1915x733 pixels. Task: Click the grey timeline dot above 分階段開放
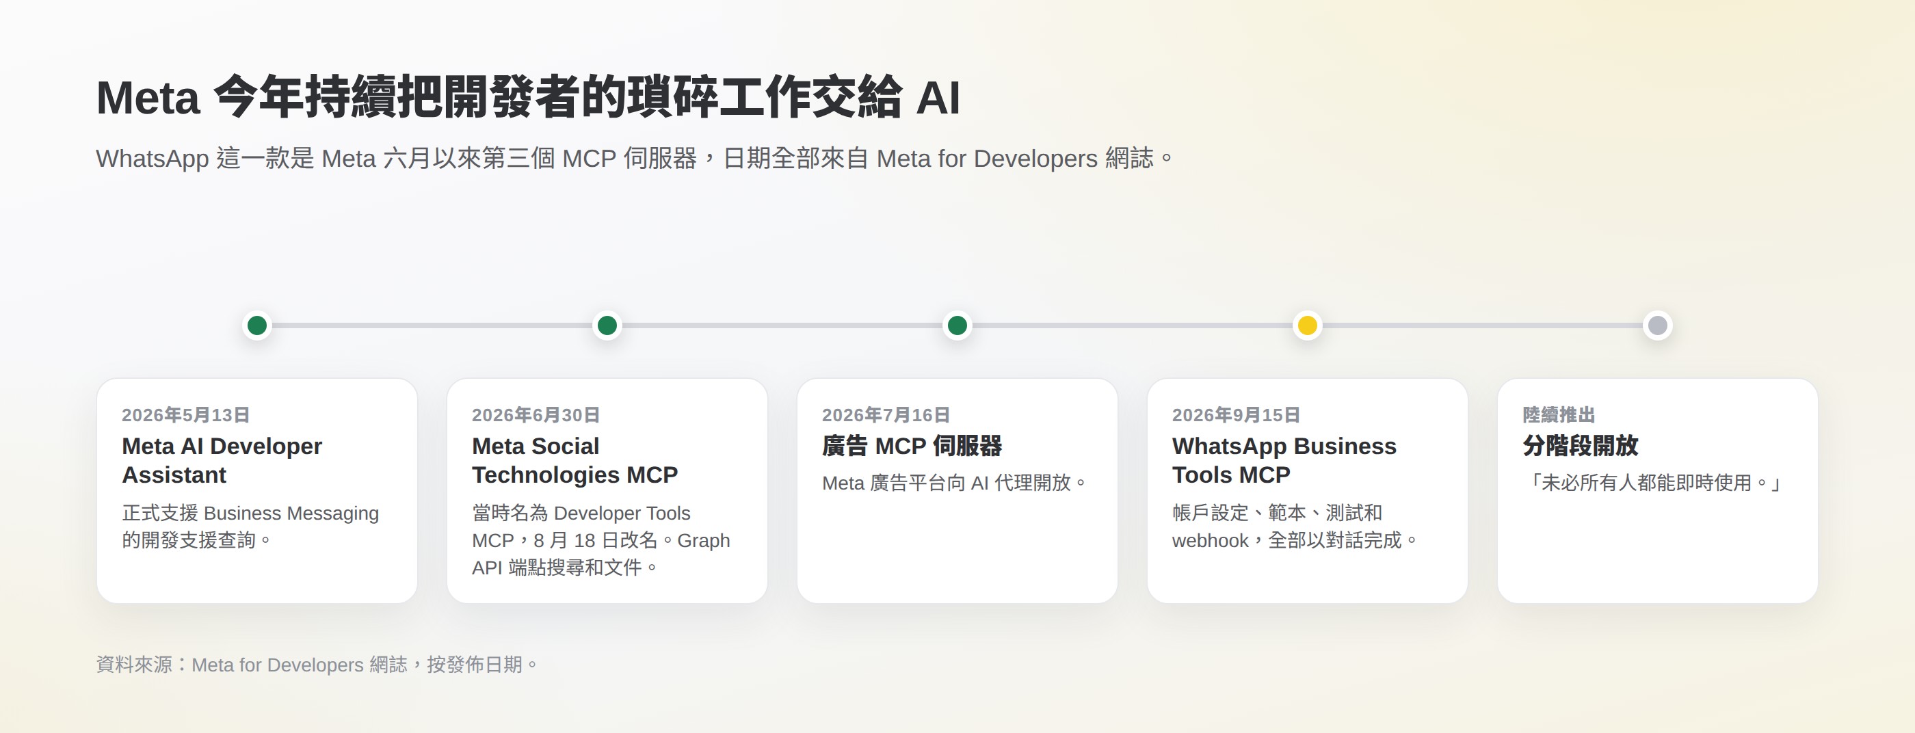tap(1658, 325)
